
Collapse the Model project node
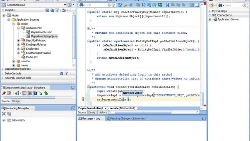(4, 16)
